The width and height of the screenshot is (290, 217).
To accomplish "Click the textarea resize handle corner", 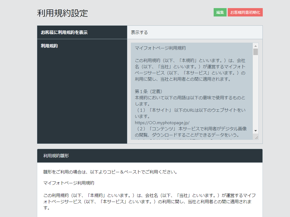I will [x=256, y=138].
